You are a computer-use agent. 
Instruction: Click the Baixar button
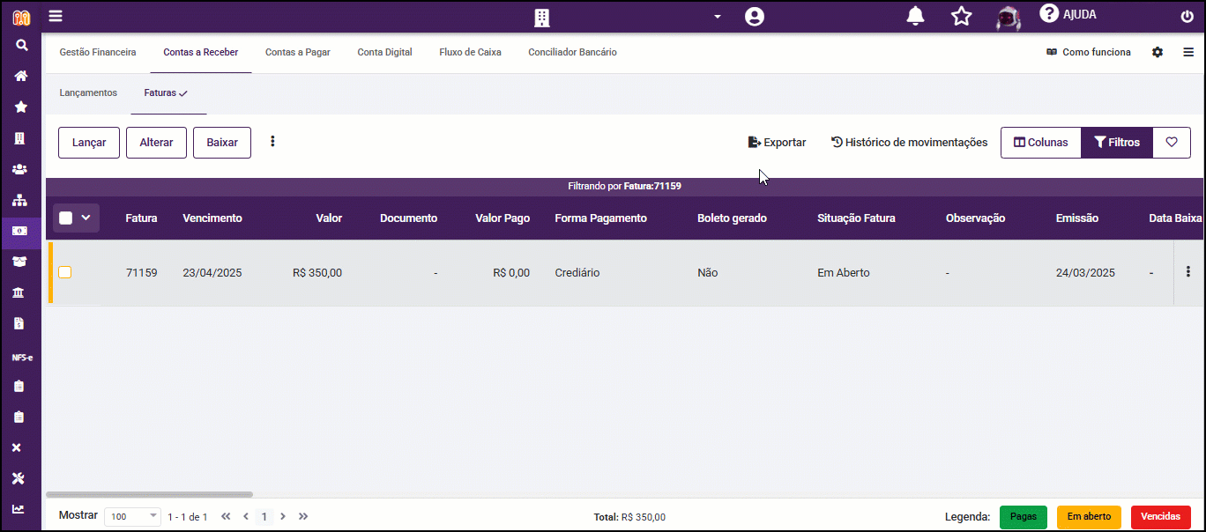point(222,143)
